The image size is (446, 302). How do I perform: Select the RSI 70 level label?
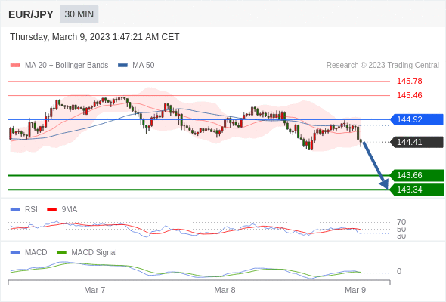coord(401,222)
